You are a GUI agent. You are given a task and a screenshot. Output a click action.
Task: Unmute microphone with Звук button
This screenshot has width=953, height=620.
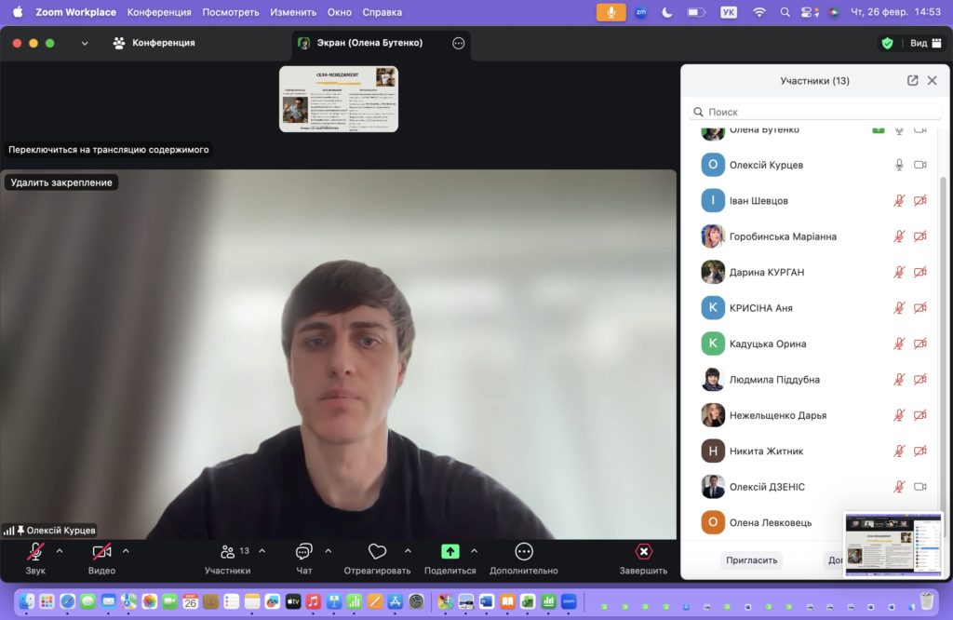click(x=35, y=551)
